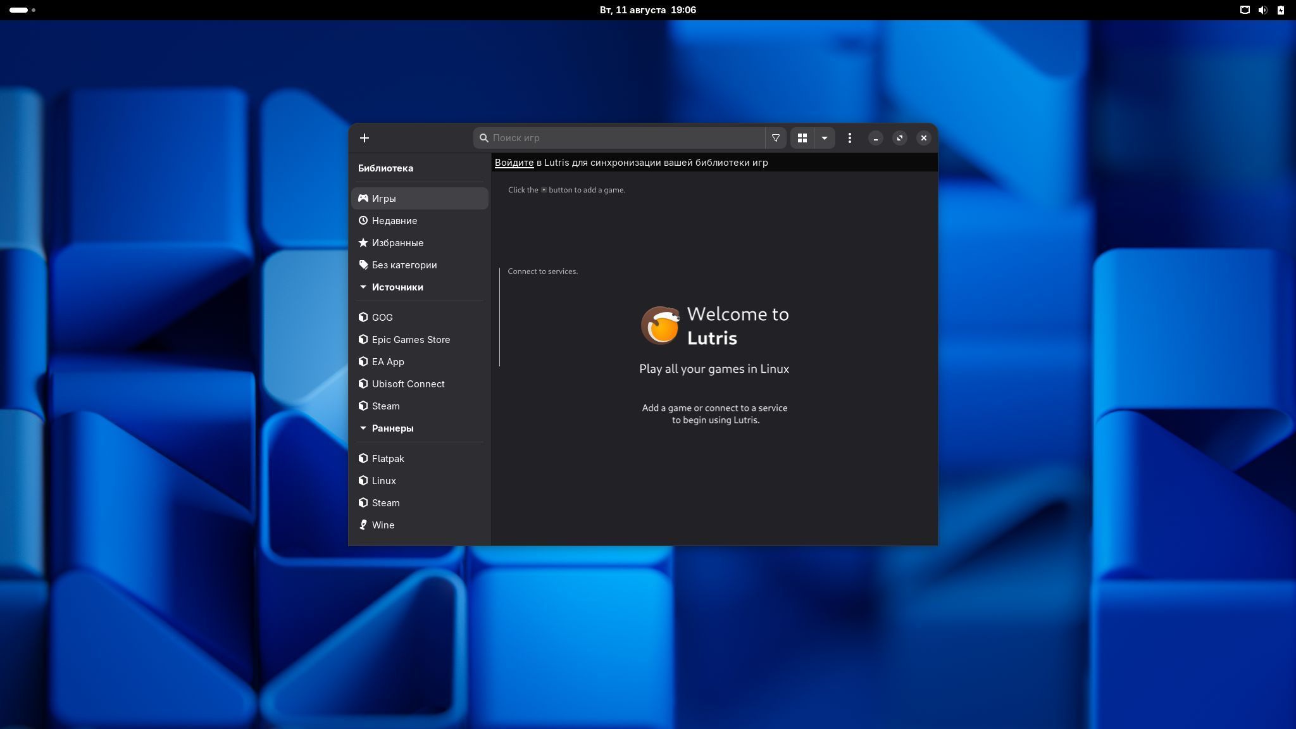This screenshot has height=729, width=1296.
Task: Open the funnel filter options
Action: [776, 138]
